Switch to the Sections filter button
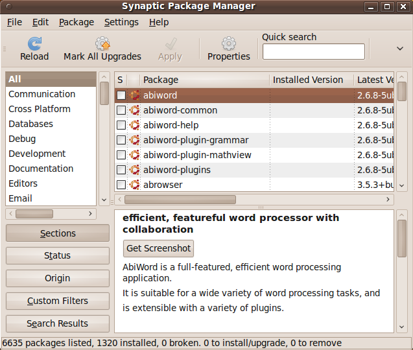The height and width of the screenshot is (350, 413). [58, 233]
